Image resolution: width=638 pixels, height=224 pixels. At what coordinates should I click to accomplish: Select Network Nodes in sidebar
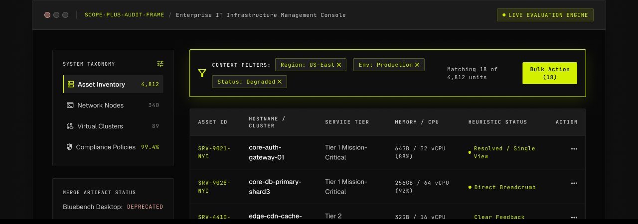pos(113,106)
